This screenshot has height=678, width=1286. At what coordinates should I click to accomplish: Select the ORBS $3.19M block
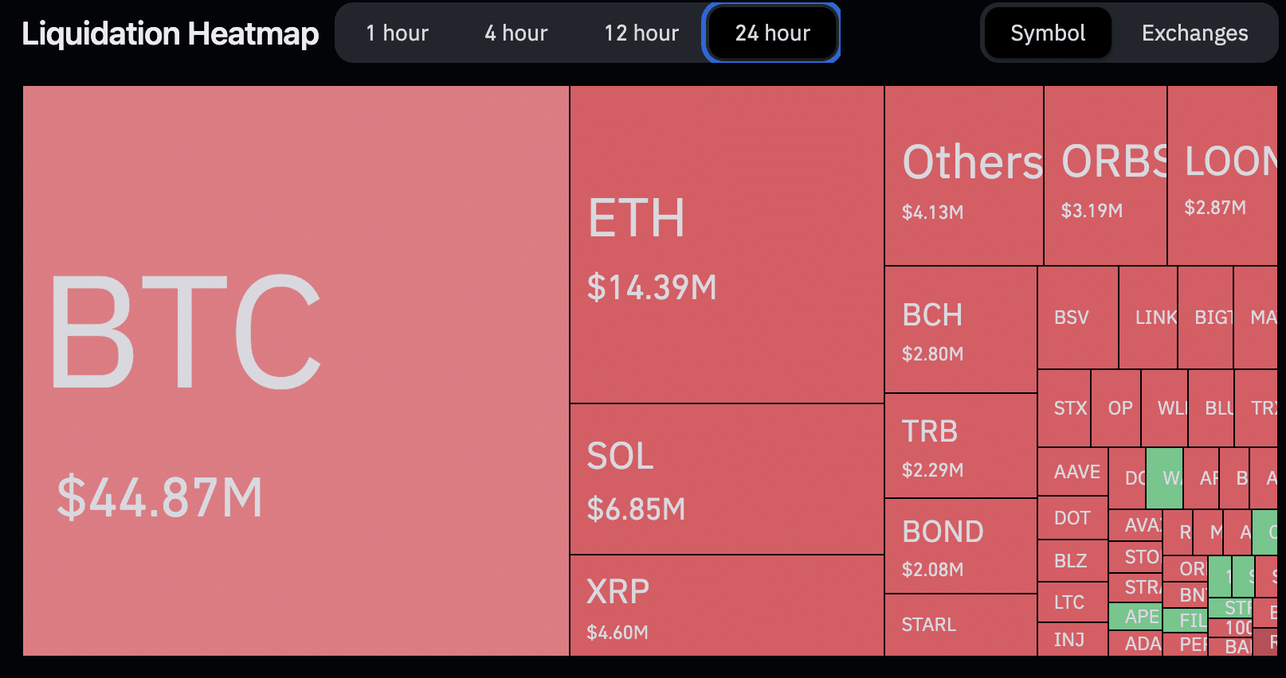coord(1105,176)
